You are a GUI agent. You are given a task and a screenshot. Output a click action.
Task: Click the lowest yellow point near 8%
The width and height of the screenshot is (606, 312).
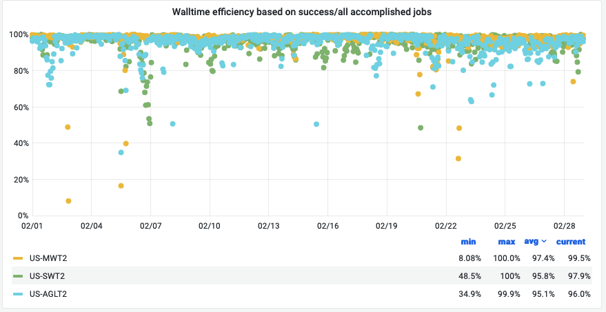(x=68, y=201)
